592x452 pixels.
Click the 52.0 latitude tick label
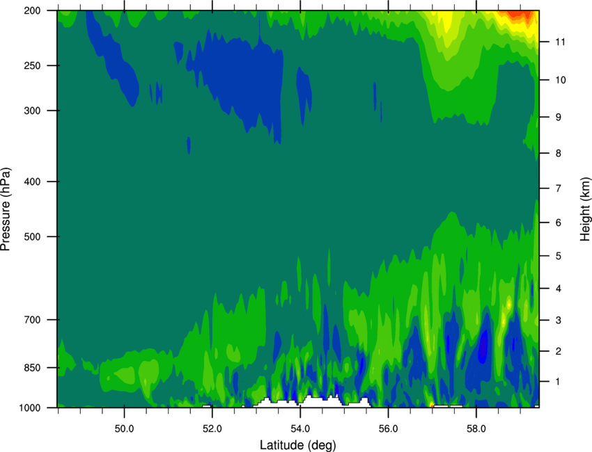pyautogui.click(x=212, y=428)
